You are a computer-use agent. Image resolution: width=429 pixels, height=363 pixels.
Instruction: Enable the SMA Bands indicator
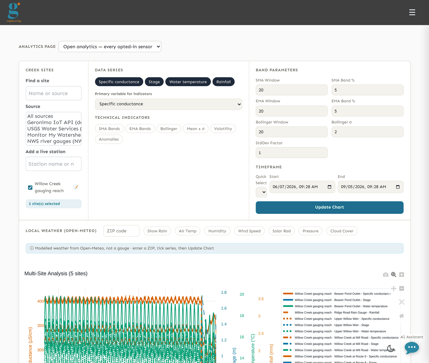(x=109, y=129)
